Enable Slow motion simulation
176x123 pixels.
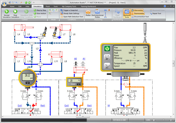(x=40, y=13)
